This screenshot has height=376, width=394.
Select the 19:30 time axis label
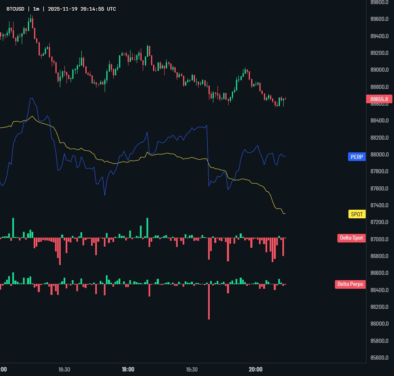192,369
